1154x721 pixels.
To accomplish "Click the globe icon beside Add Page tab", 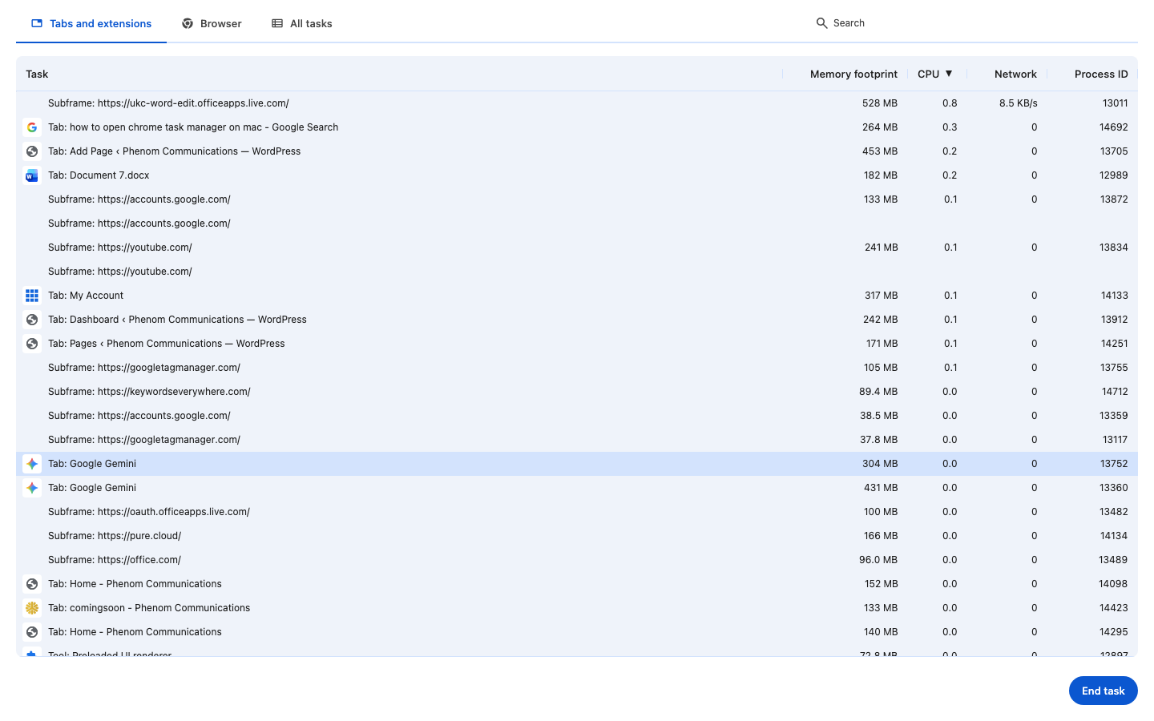I will tap(32, 151).
